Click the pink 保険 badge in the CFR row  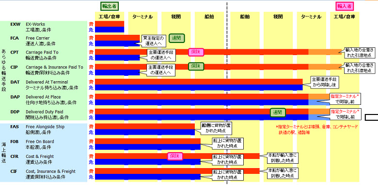click(175, 157)
